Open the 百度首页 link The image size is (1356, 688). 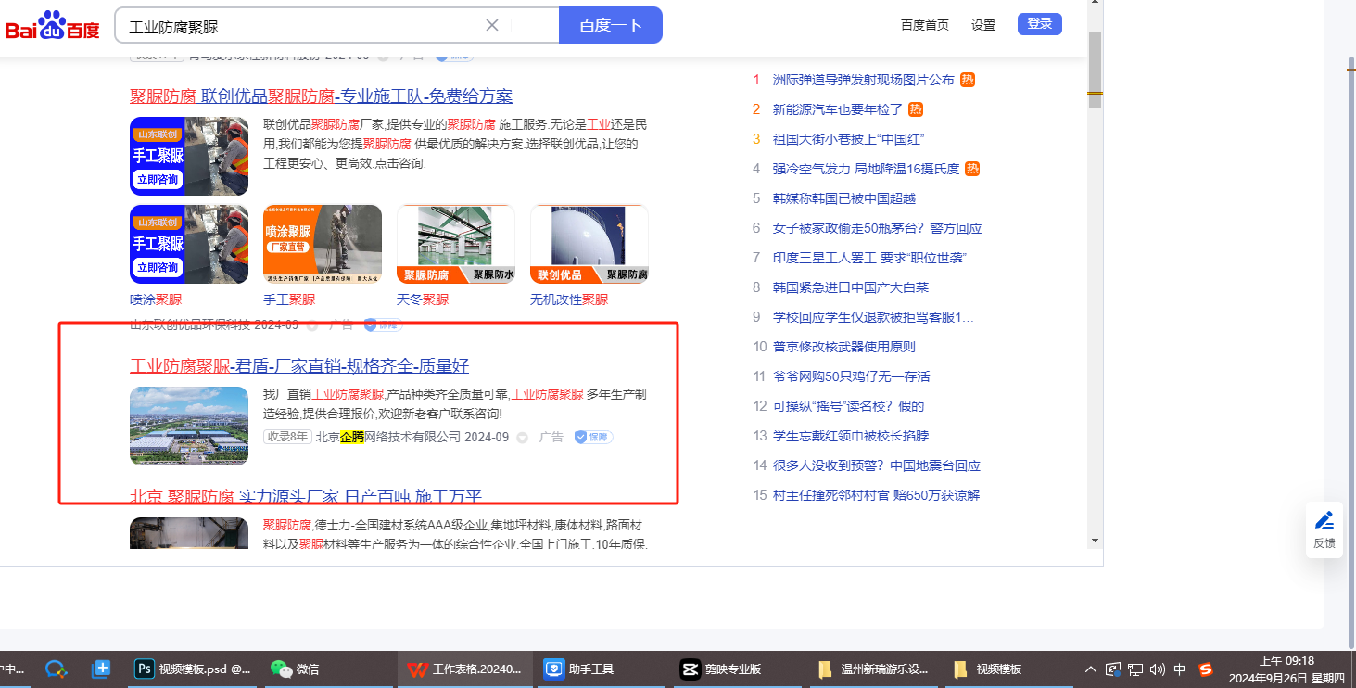click(925, 25)
